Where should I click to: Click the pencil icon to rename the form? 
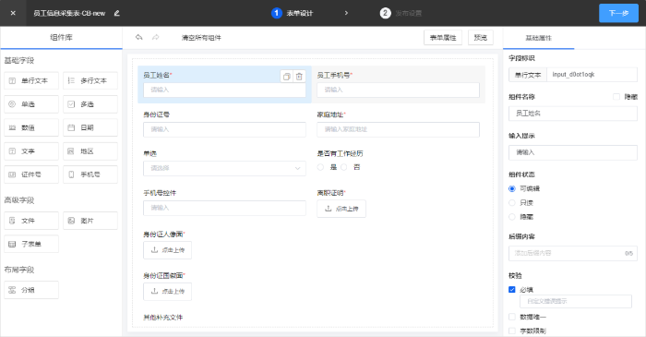(117, 13)
